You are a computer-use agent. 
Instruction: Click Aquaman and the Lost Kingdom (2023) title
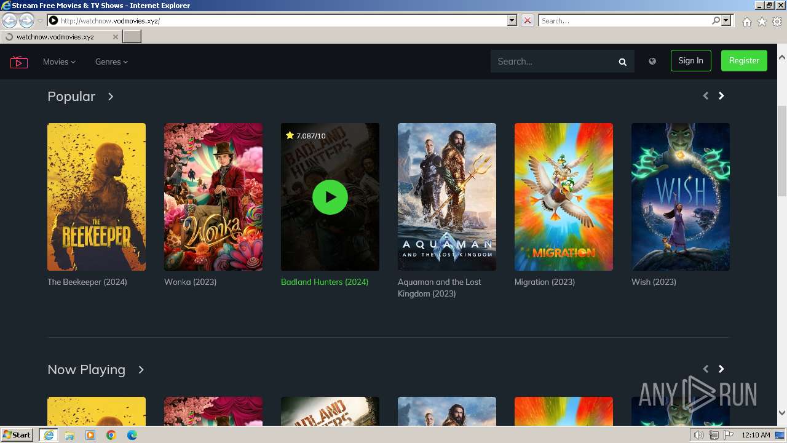tap(440, 287)
